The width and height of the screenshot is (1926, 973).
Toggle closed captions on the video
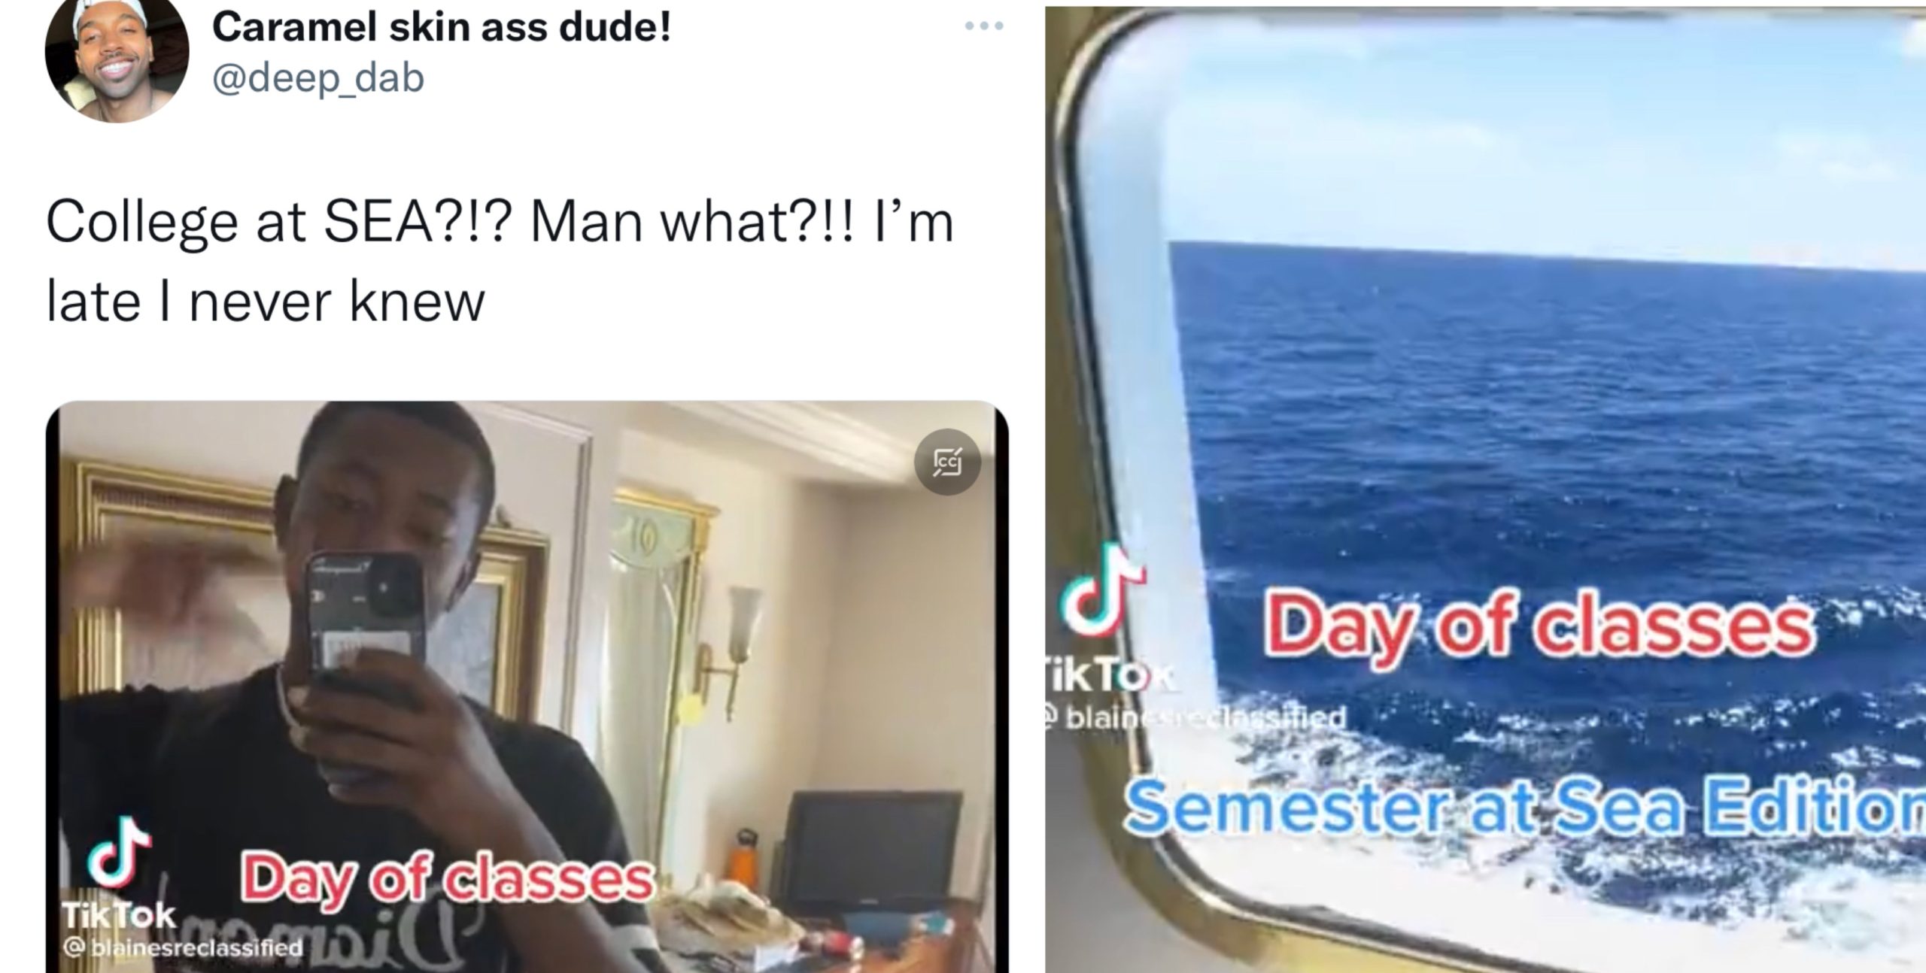(947, 462)
